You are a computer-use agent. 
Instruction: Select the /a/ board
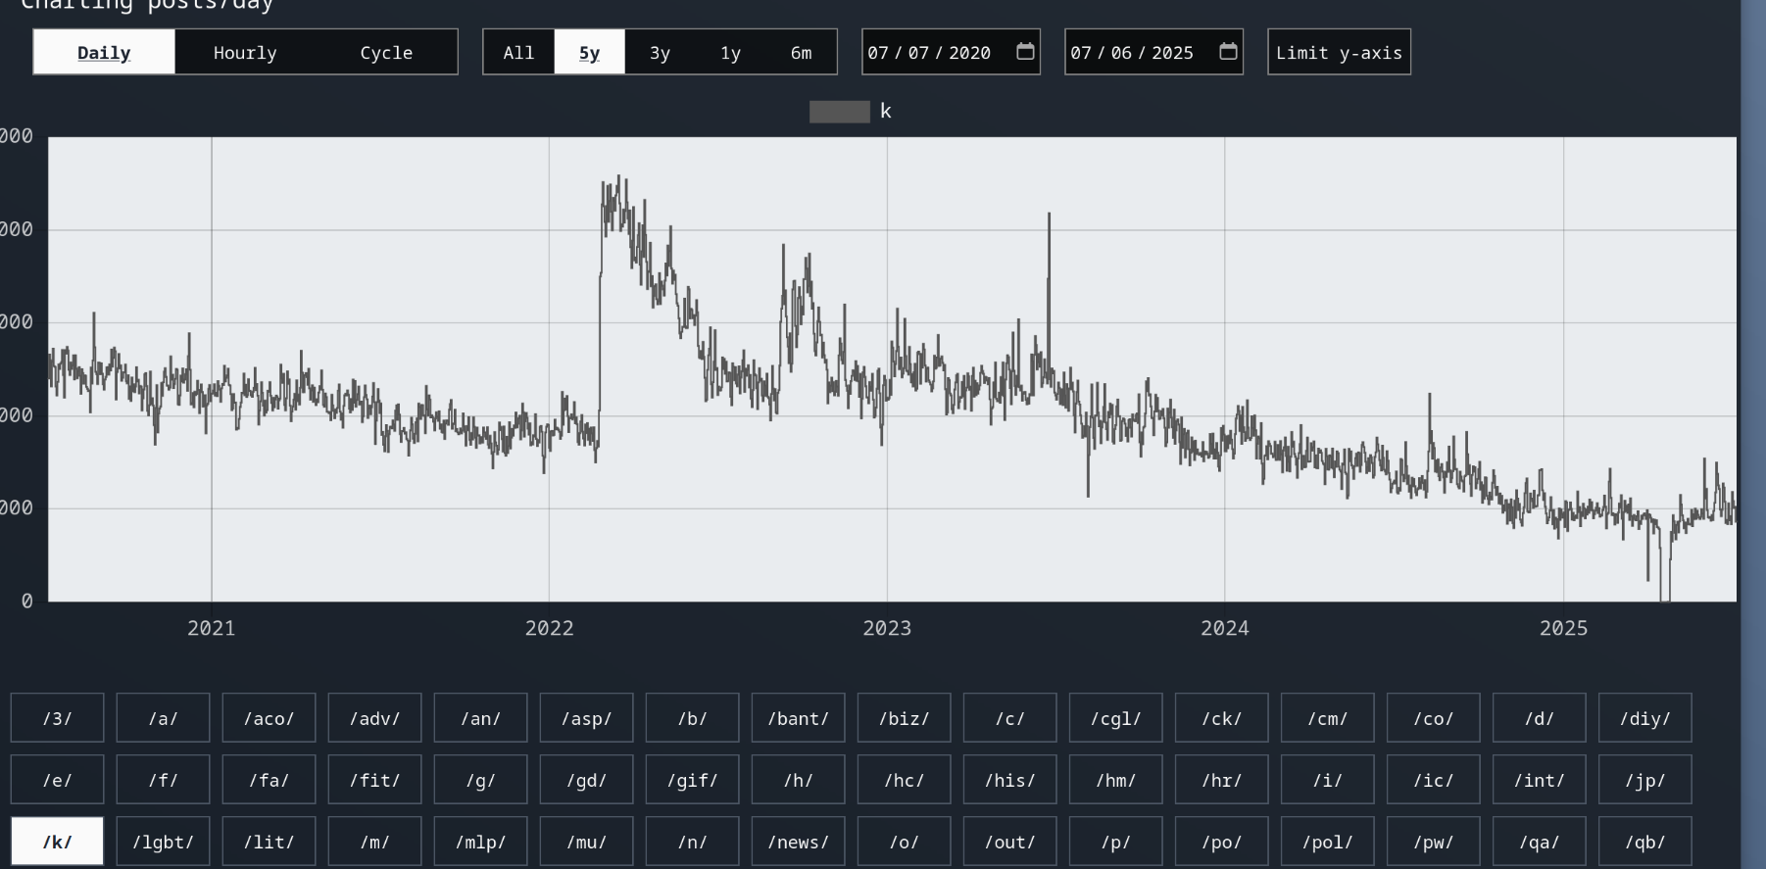pos(163,718)
